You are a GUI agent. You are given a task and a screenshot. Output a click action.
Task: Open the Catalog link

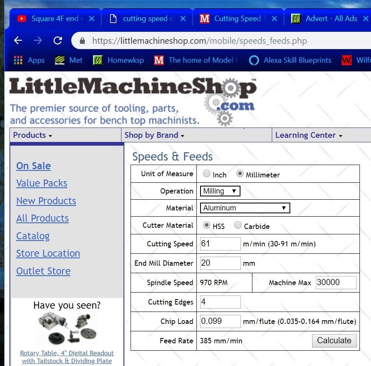pos(33,236)
